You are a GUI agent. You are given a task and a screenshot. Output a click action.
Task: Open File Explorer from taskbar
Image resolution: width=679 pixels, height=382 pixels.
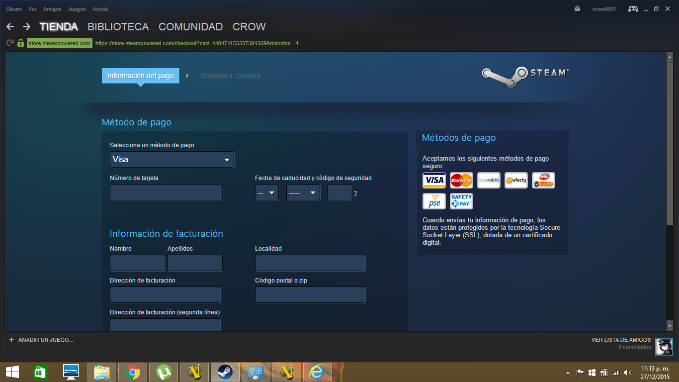point(102,372)
